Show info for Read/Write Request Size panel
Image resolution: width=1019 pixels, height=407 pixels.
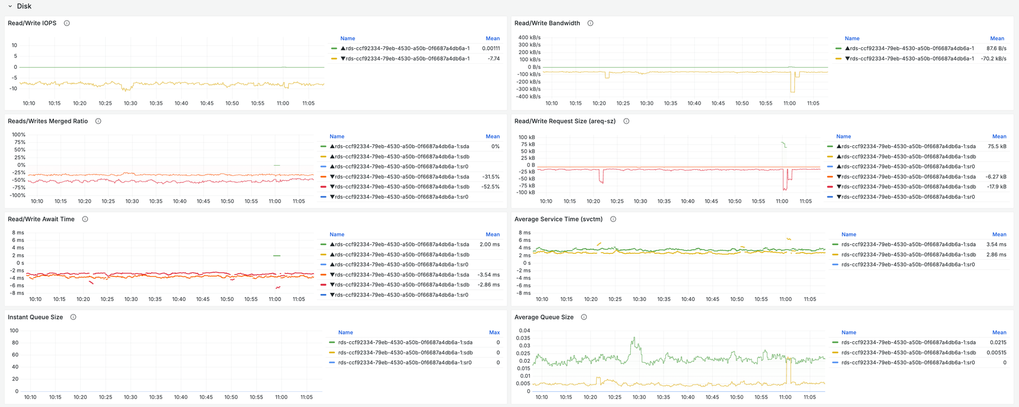(626, 121)
